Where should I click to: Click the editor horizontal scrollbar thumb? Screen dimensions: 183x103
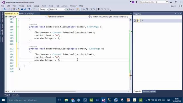[x=45, y=92]
